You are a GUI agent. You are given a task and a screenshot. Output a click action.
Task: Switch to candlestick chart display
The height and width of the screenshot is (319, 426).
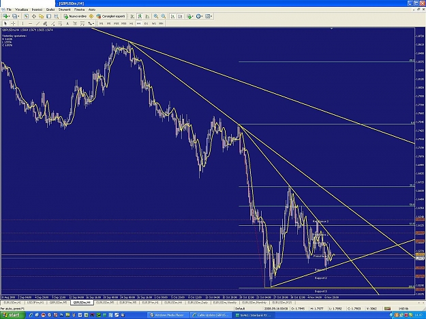tap(140, 16)
